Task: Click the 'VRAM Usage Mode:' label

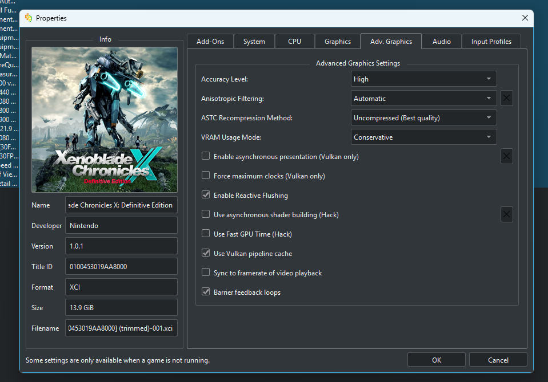Action: tap(231, 137)
